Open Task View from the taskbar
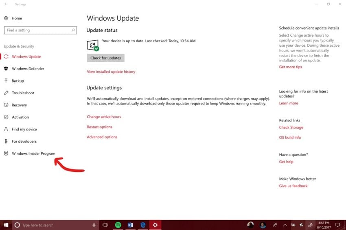The width and height of the screenshot is (346, 230). pos(105,225)
